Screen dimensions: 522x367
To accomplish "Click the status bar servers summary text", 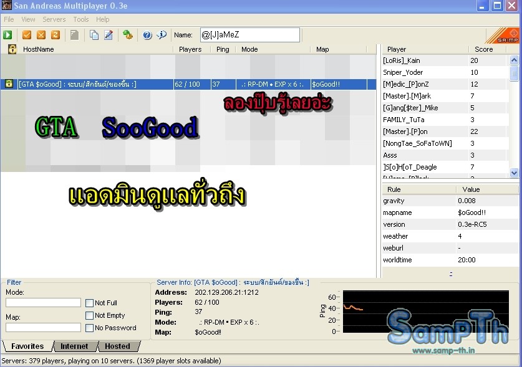I will tap(111, 361).
